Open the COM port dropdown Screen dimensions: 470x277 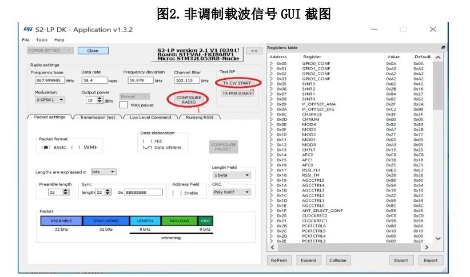[x=50, y=51]
